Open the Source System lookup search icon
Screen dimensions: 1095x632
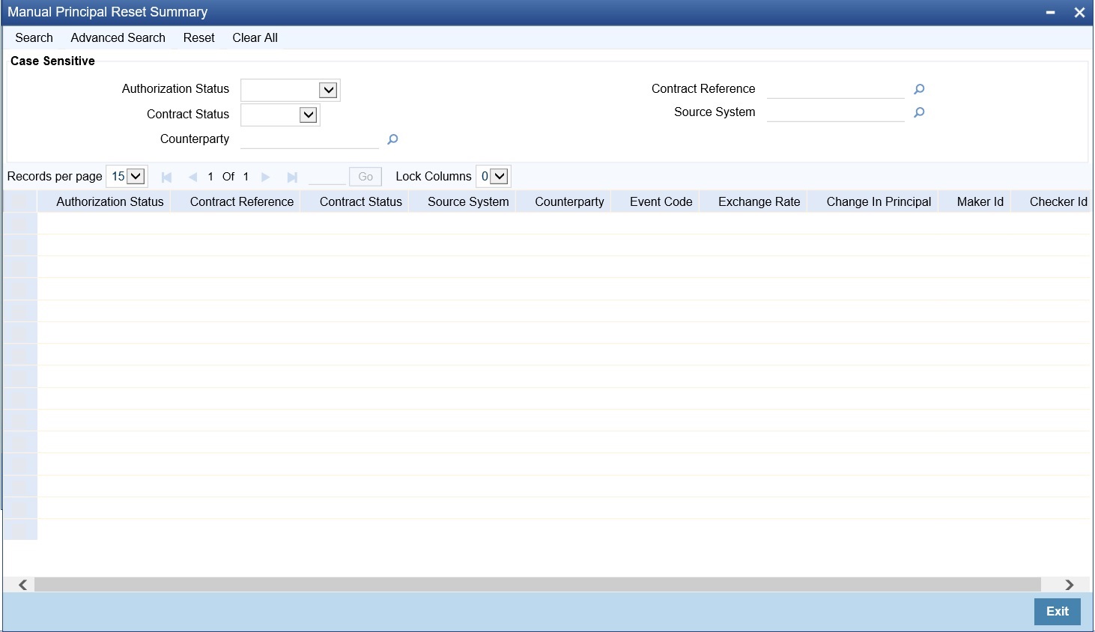[x=919, y=112]
